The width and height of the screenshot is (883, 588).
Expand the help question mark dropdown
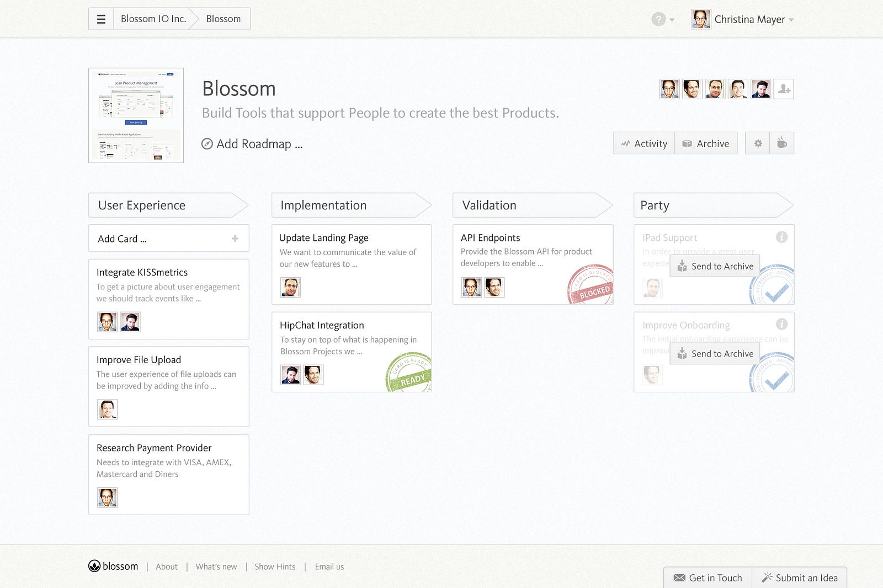tap(662, 19)
